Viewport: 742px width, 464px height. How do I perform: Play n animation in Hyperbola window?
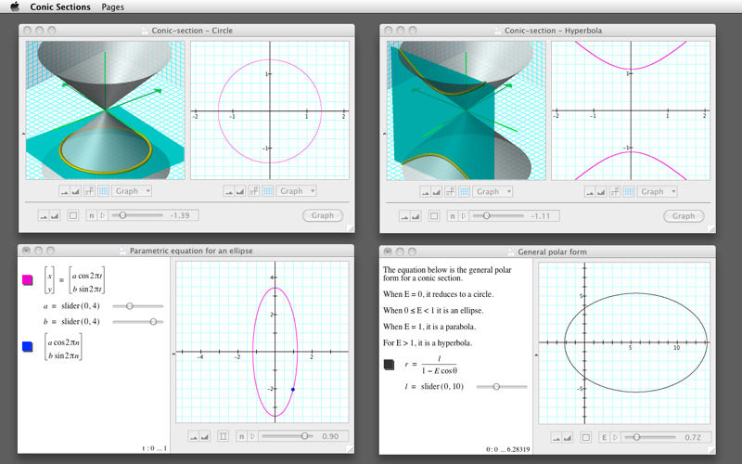point(464,216)
